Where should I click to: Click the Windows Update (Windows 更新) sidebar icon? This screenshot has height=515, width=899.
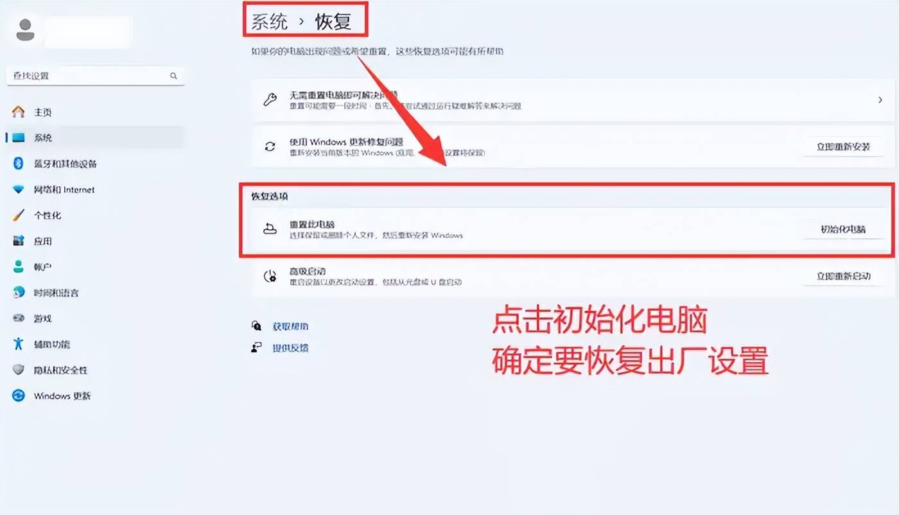coord(19,396)
